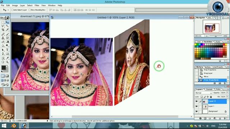Viewport: 230px width, 129px height.
Task: Select the Lasso tool
Action: [x=3, y=26]
